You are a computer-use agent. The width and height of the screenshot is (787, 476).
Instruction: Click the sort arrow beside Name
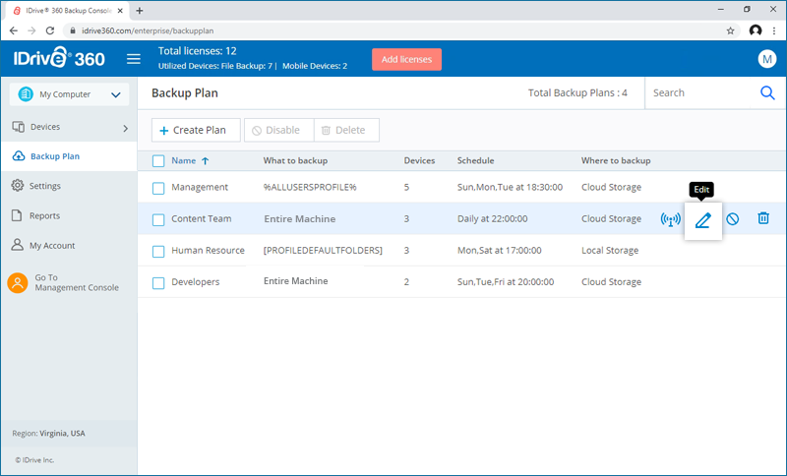click(x=206, y=161)
